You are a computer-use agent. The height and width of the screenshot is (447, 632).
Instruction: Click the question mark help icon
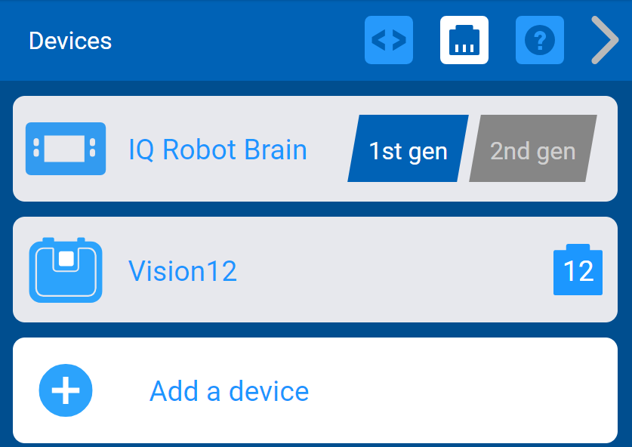coord(539,40)
